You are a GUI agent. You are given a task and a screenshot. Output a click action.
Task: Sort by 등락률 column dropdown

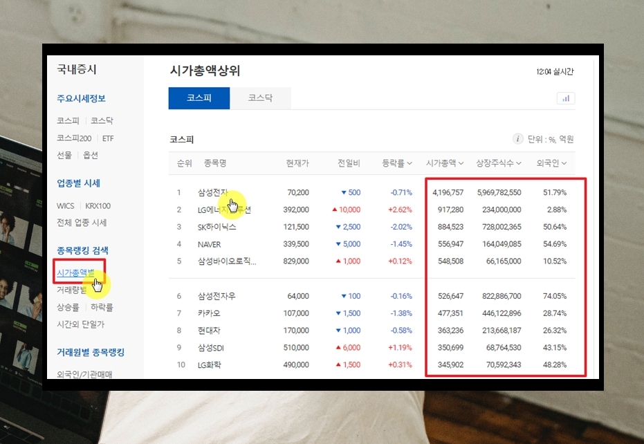(397, 163)
